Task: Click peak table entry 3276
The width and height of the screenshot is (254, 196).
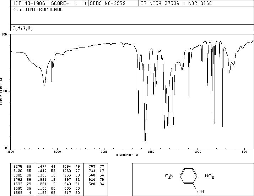Action: pyautogui.click(x=18, y=167)
